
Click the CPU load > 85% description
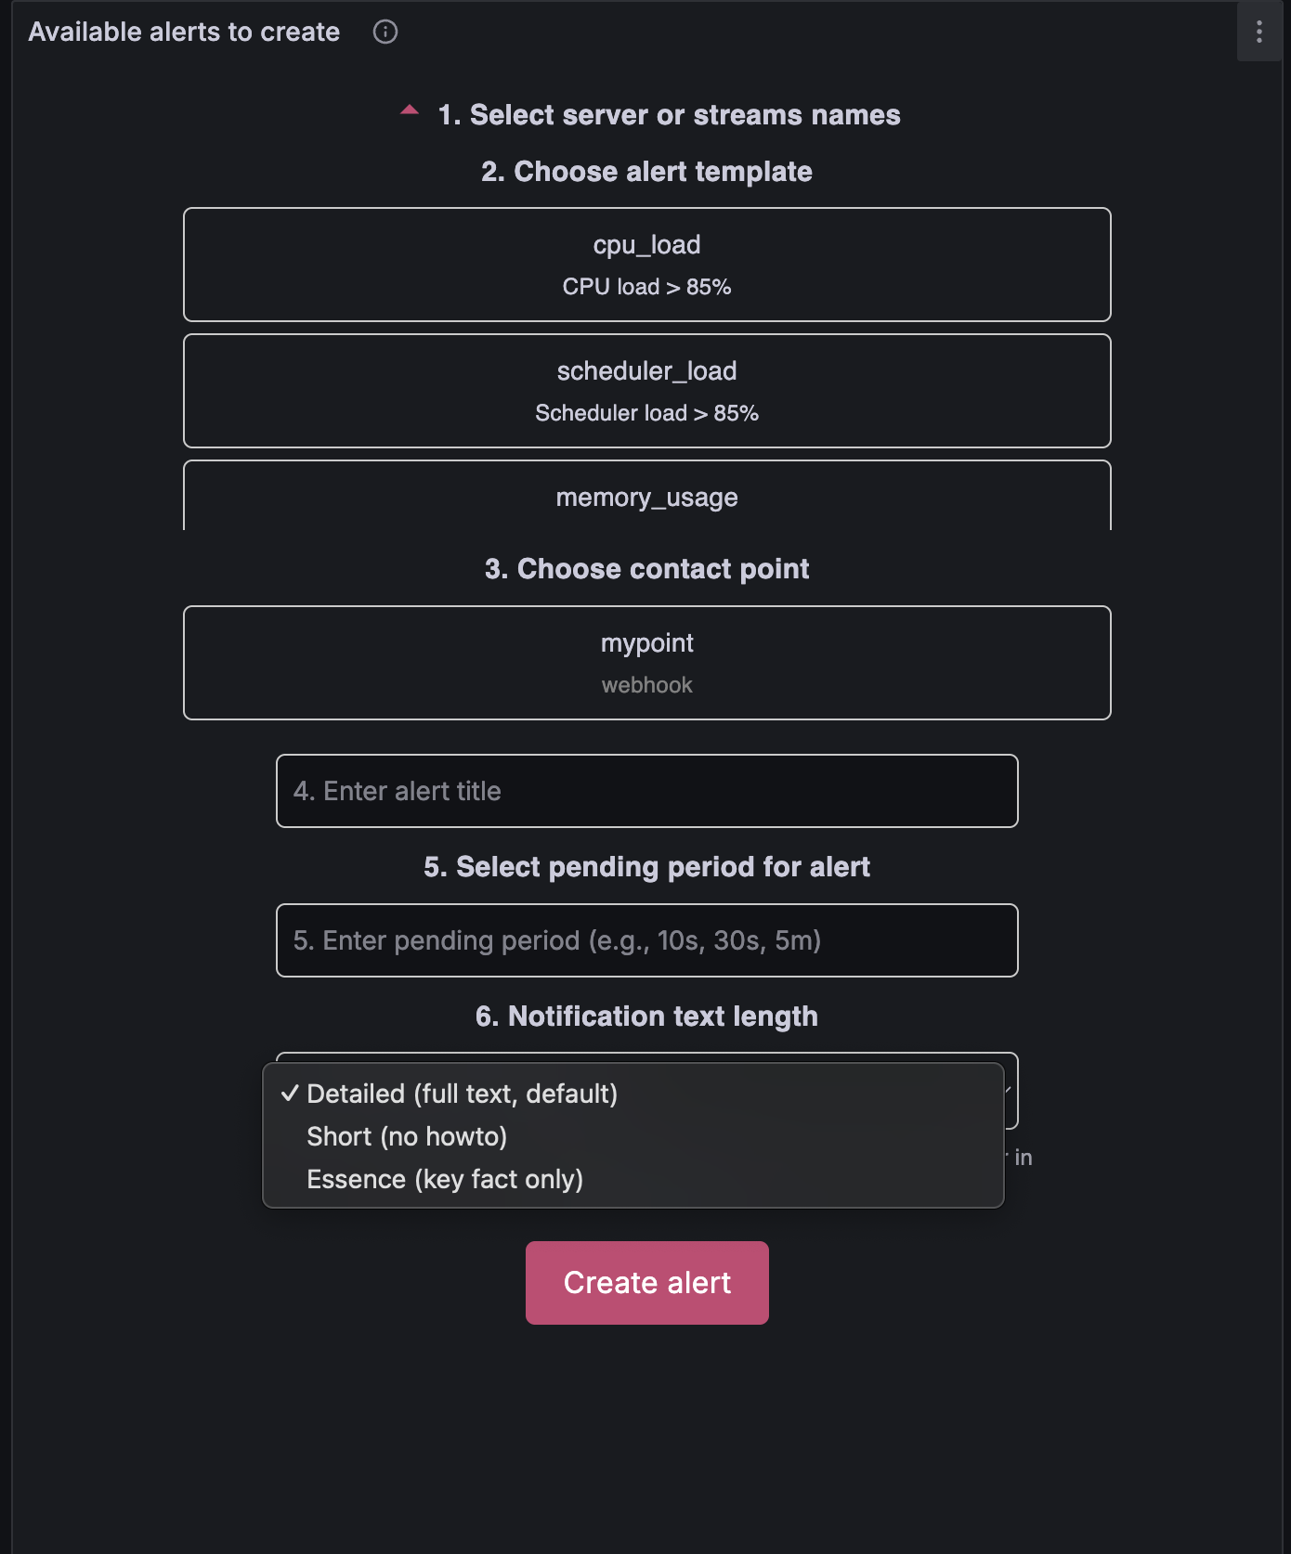647,287
